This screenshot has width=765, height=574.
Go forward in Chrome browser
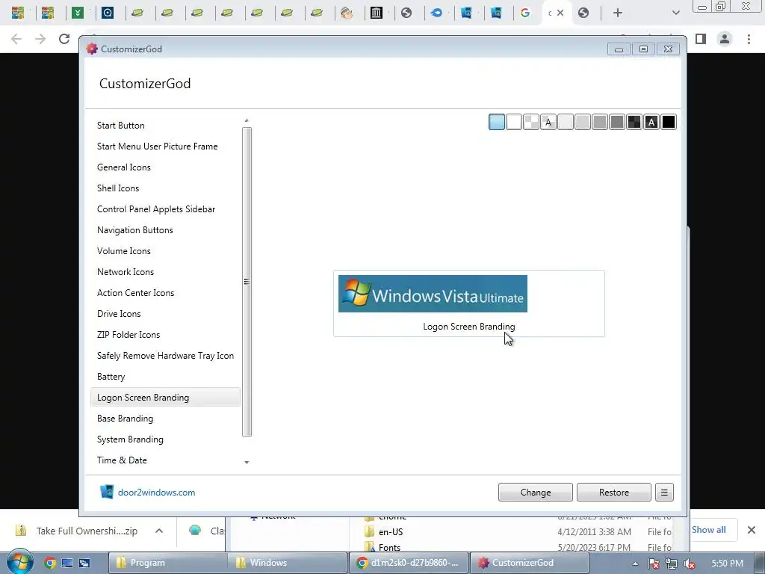pos(40,39)
